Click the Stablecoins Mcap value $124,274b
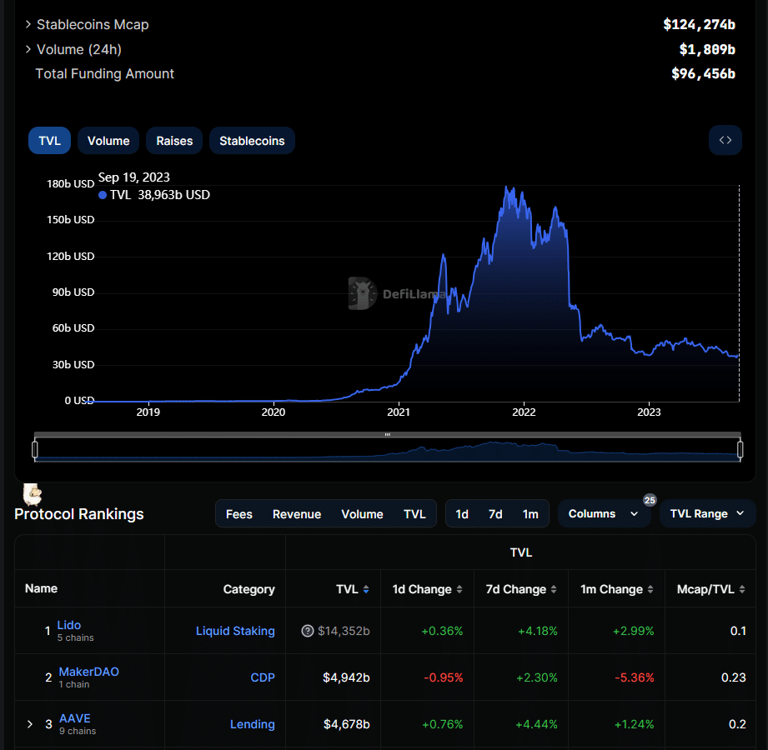The width and height of the screenshot is (768, 750). point(699,24)
